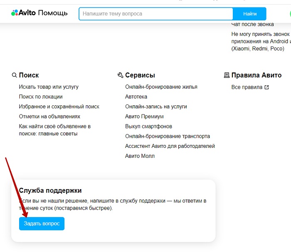Open Избранное и сохранённый поиск article
The width and height of the screenshot is (291, 252).
pos(59,107)
